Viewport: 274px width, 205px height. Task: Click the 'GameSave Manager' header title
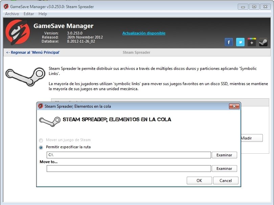coord(64,26)
